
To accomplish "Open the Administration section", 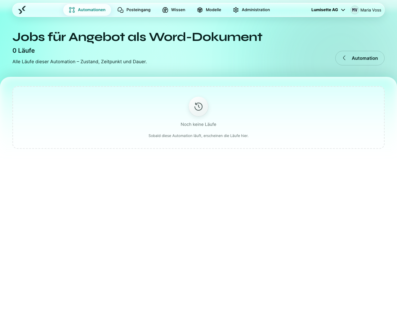I will pyautogui.click(x=252, y=10).
